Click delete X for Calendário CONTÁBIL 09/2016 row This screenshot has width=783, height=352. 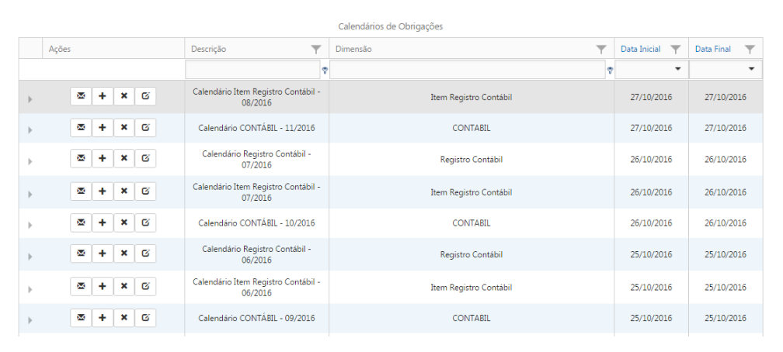124,318
